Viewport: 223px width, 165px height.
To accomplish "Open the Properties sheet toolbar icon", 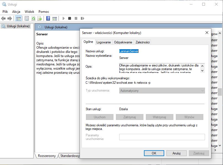I will click(27, 18).
